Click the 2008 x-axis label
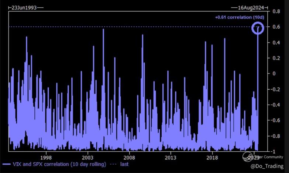This screenshot has width=289, height=173. pos(129,158)
